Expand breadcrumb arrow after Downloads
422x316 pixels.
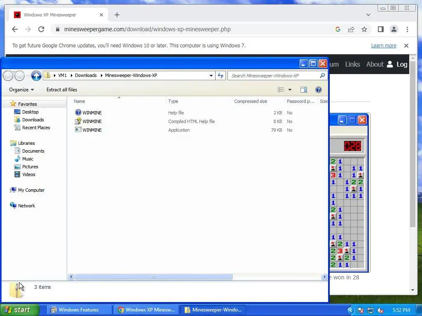(x=102, y=76)
